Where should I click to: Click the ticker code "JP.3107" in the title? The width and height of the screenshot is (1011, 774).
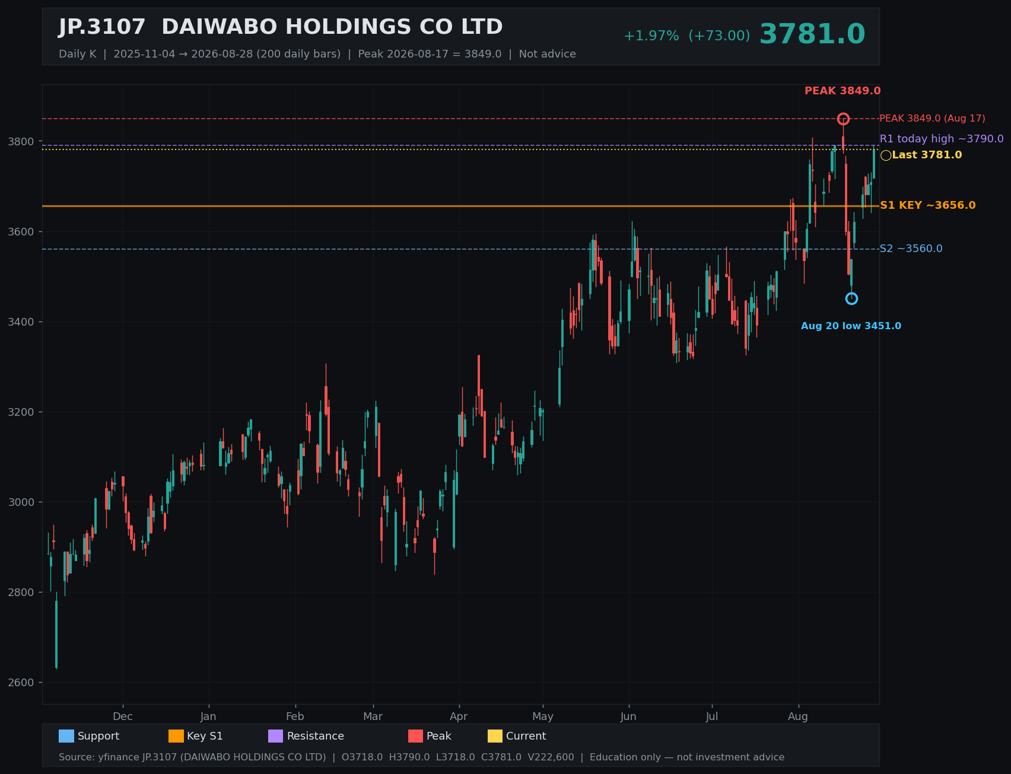pos(102,27)
